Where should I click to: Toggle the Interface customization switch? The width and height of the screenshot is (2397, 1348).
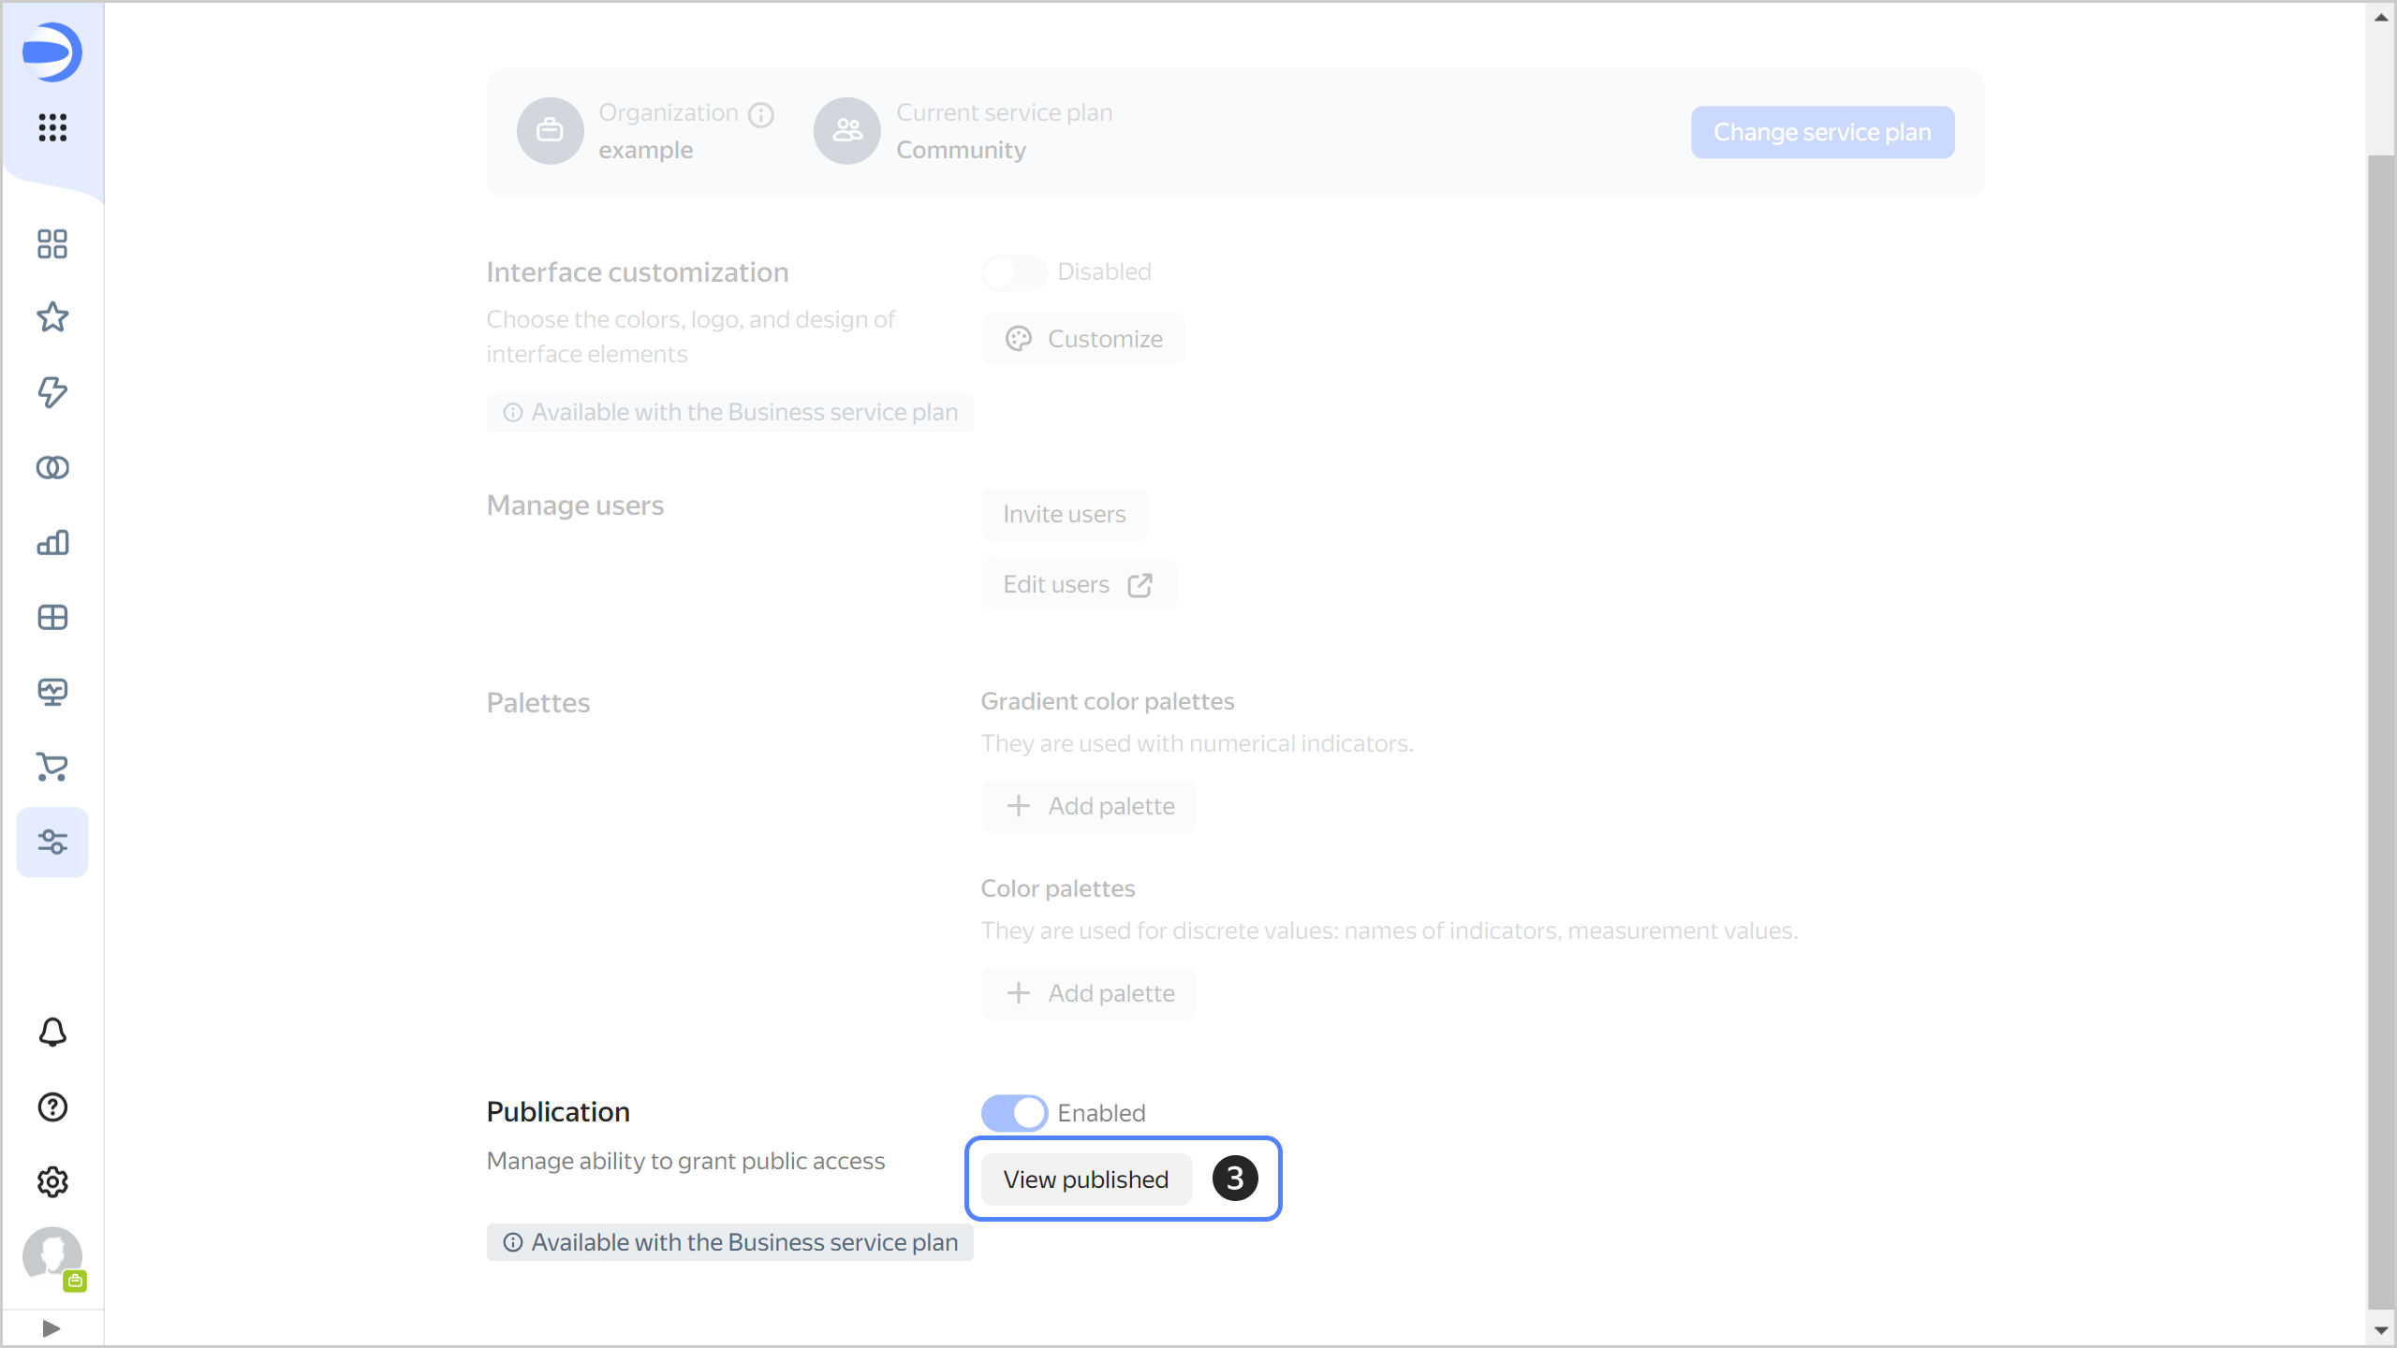[1014, 272]
